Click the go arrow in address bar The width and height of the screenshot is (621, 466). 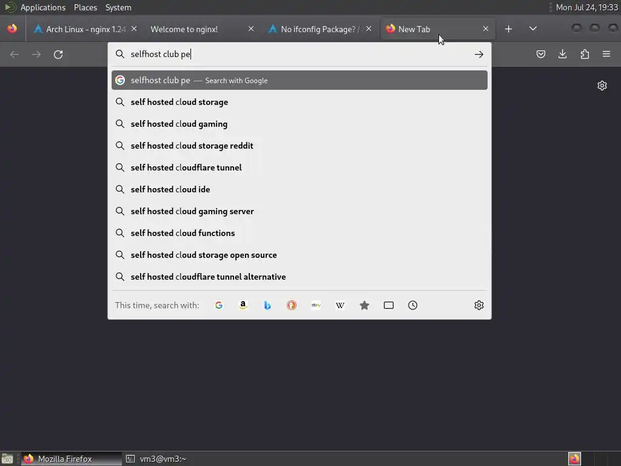tap(479, 54)
